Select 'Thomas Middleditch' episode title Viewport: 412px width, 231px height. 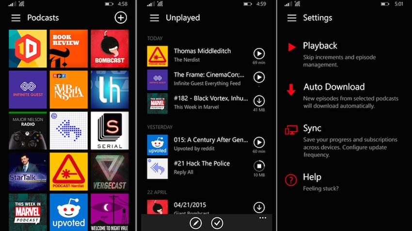point(202,51)
